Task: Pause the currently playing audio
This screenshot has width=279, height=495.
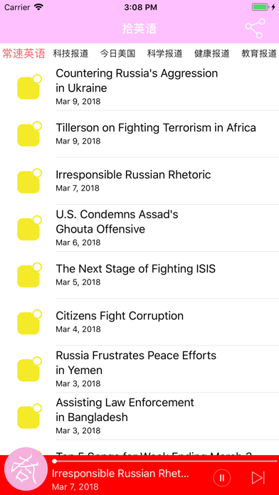Action: click(x=222, y=478)
